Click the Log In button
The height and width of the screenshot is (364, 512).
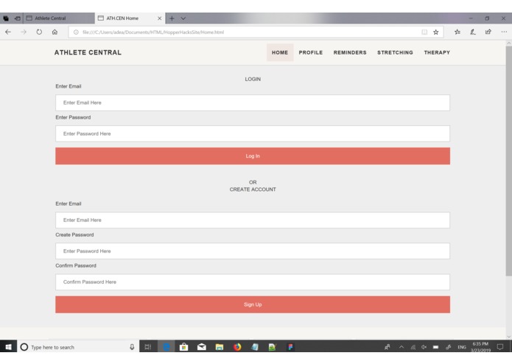pos(253,156)
